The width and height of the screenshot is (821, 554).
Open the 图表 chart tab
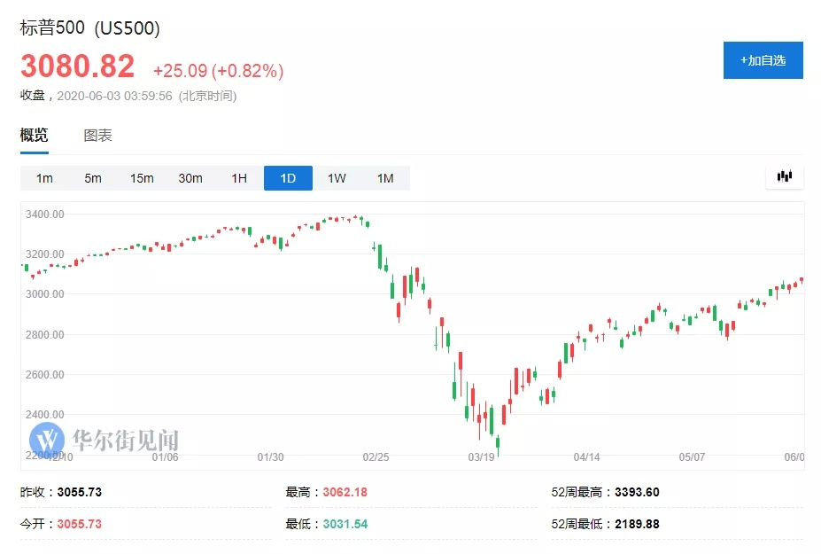point(98,136)
